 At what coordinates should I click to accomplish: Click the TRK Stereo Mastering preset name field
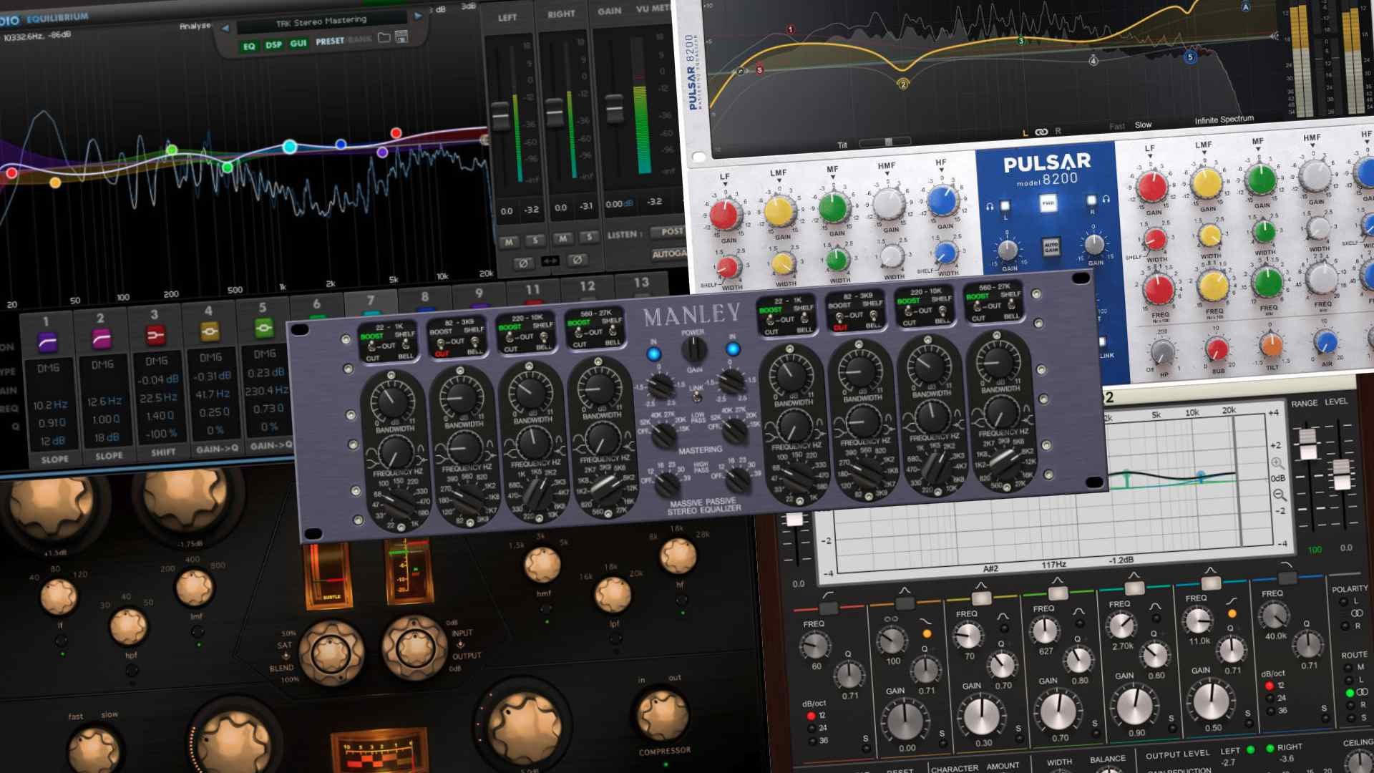click(x=321, y=21)
